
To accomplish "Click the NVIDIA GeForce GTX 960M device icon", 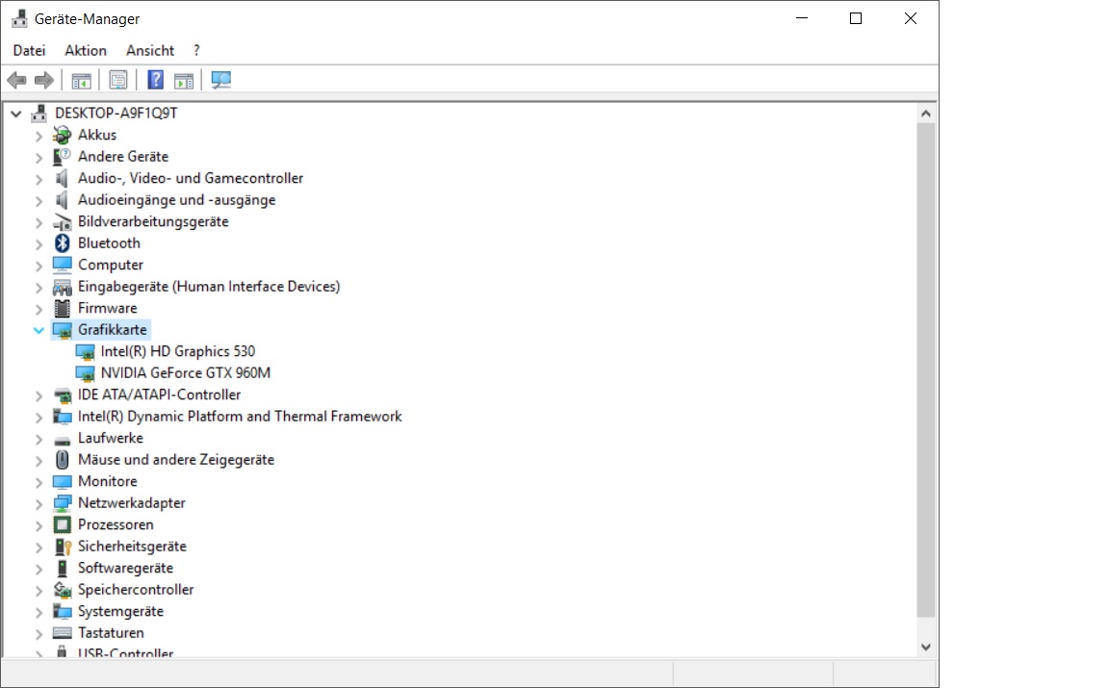I will (x=85, y=373).
